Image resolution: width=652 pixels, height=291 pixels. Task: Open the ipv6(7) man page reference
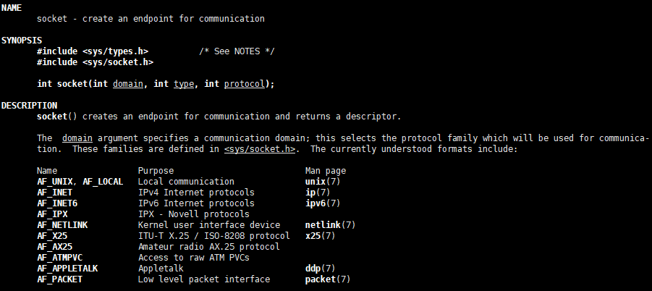tap(323, 203)
